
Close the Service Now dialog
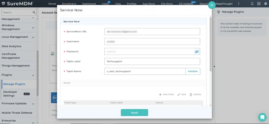(x=212, y=5)
